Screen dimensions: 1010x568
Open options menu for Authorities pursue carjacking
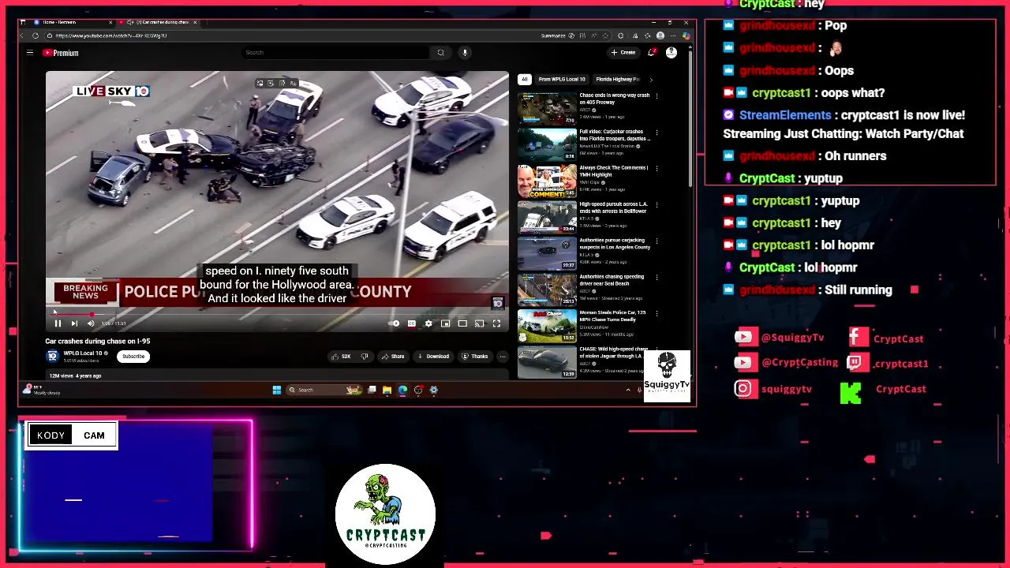click(656, 241)
